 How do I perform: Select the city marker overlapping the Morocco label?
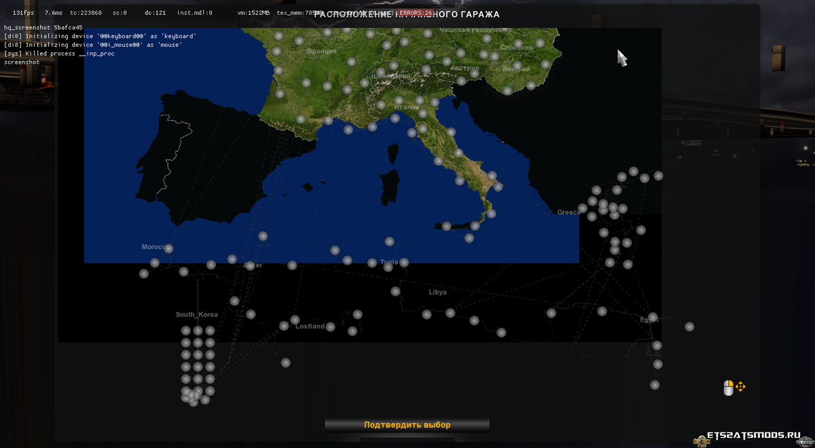click(168, 248)
